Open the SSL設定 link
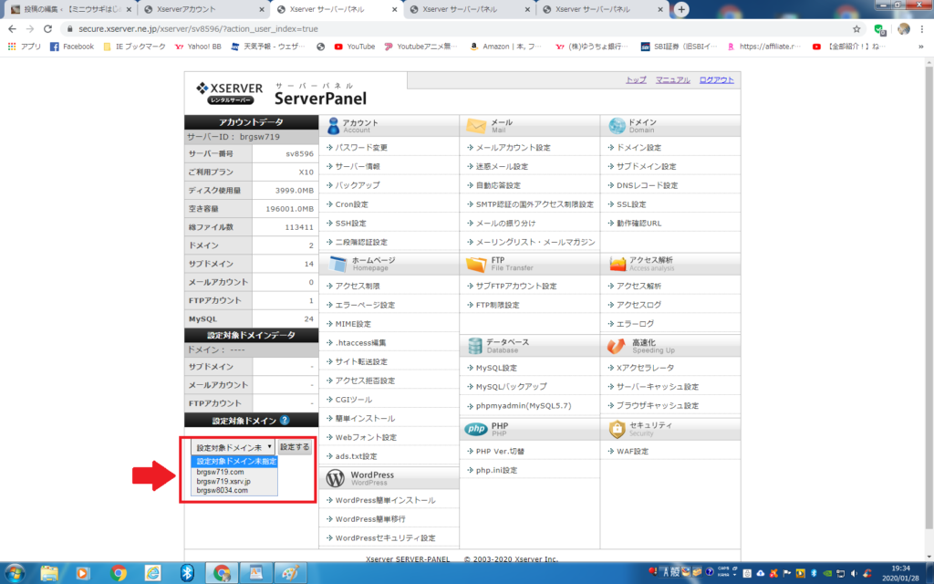The image size is (934, 584). [629, 204]
